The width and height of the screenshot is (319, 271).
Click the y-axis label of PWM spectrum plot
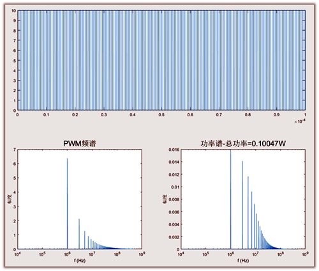10,199
